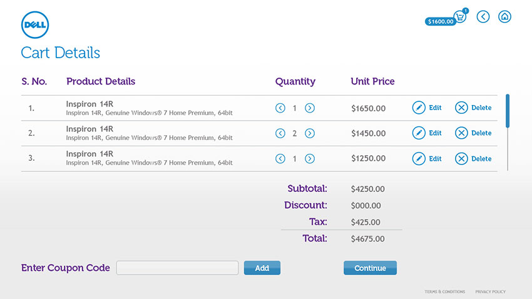Decrease quantity for item 3
This screenshot has height=299, width=532.
tap(280, 158)
